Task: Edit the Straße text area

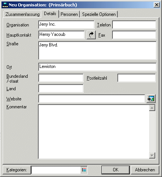Action: click(x=97, y=51)
